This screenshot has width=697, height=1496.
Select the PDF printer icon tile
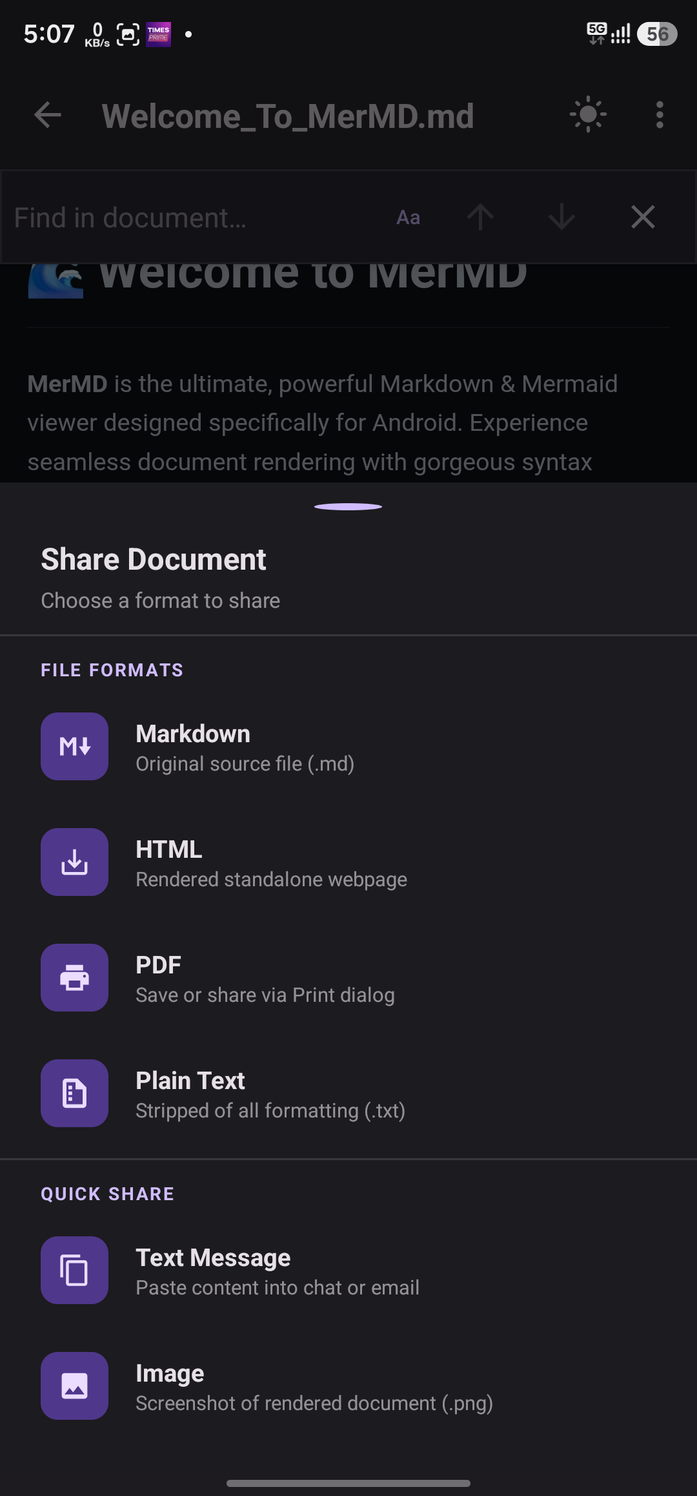(x=74, y=977)
